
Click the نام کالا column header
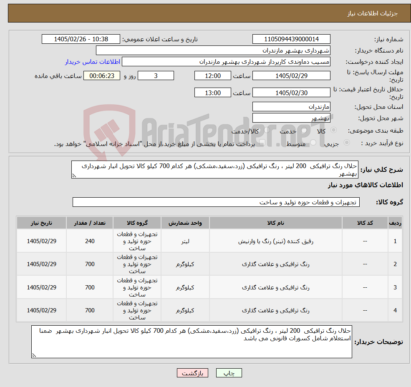[275, 223]
